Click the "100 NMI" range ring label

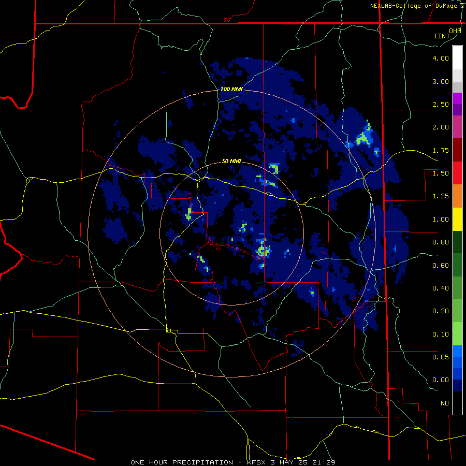pos(231,89)
